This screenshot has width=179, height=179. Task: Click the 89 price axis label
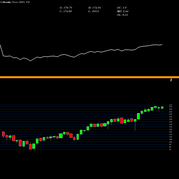tap(170, 149)
